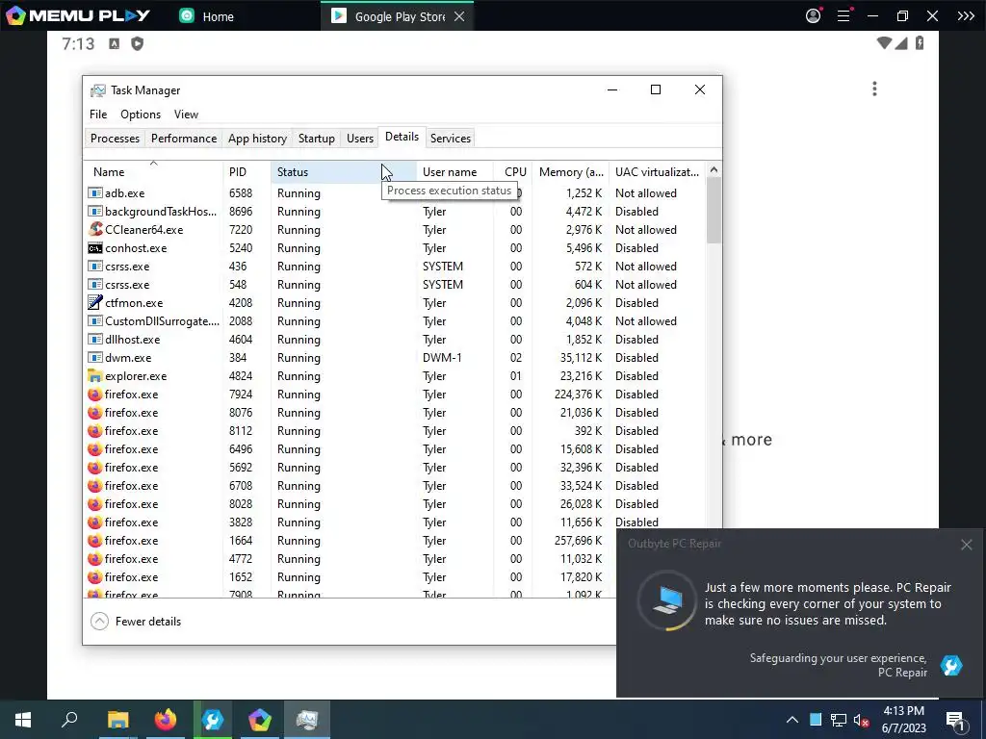Sort by the User name column header
The image size is (986, 739).
(x=455, y=171)
